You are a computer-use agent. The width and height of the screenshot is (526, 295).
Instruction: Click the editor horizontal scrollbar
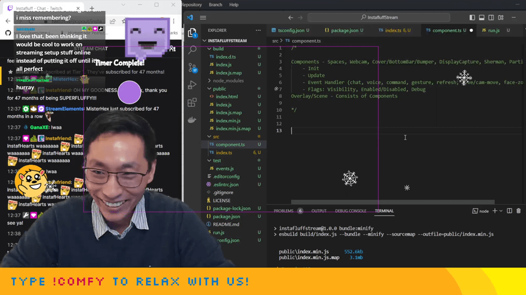392,202
